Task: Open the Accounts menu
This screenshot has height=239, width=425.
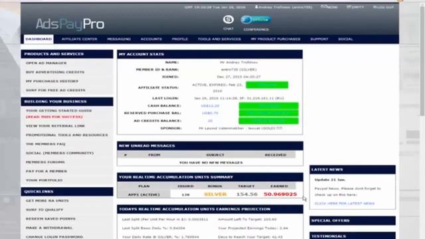Action: (x=151, y=39)
